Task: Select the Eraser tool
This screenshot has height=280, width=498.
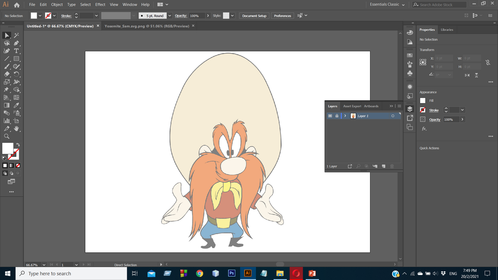Action: tap(7, 74)
